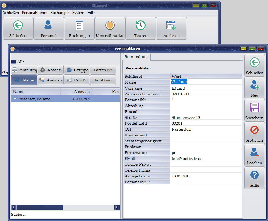Viewport: 268px width, 221px height.
Task: Toggle the Alle checkbox
Action: (x=14, y=62)
